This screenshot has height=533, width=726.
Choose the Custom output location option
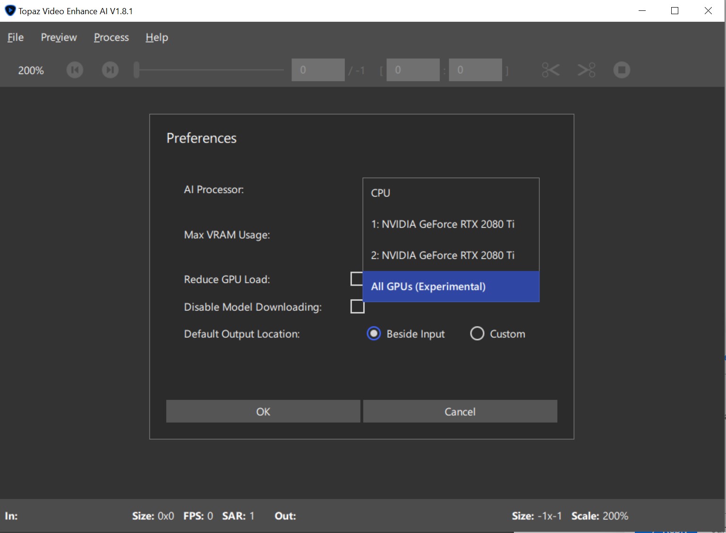[x=477, y=334]
